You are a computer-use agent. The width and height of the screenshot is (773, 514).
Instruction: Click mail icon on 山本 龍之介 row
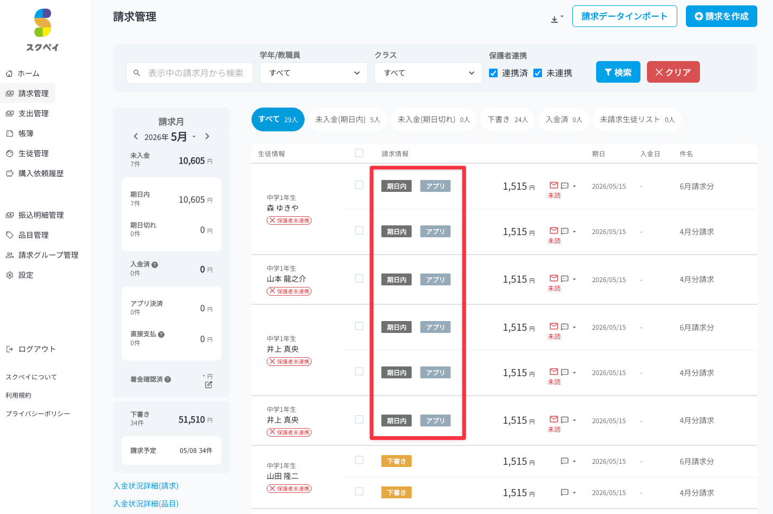[554, 278]
